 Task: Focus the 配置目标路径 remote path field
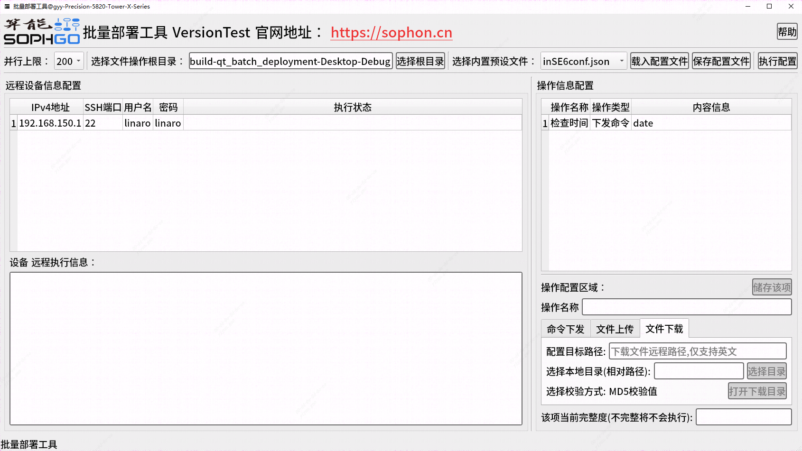[x=697, y=351]
